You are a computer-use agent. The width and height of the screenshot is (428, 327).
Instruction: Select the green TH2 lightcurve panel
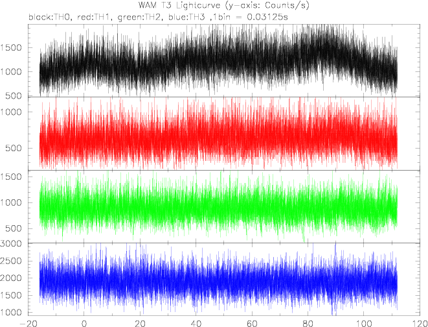(x=224, y=207)
